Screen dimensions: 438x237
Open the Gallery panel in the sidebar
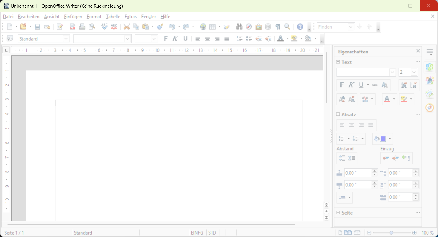click(x=429, y=94)
